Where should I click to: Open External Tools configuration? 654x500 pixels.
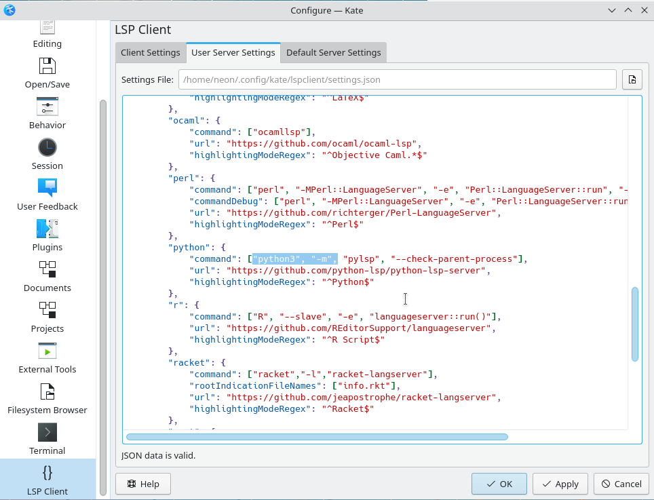(x=47, y=358)
